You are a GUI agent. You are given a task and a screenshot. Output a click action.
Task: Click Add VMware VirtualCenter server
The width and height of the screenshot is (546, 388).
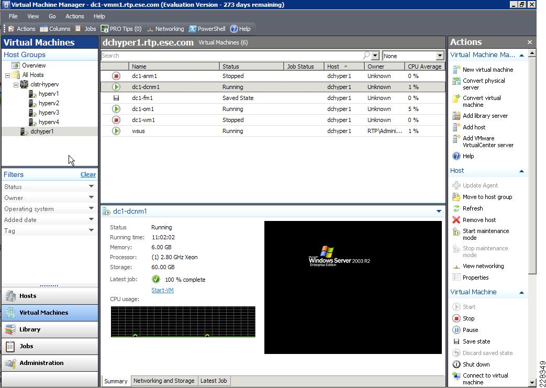pos(483,142)
